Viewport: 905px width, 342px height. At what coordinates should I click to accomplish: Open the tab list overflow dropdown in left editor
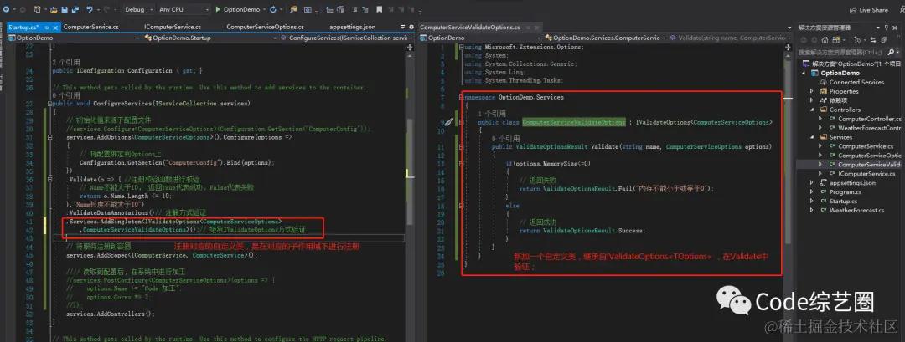click(x=403, y=27)
